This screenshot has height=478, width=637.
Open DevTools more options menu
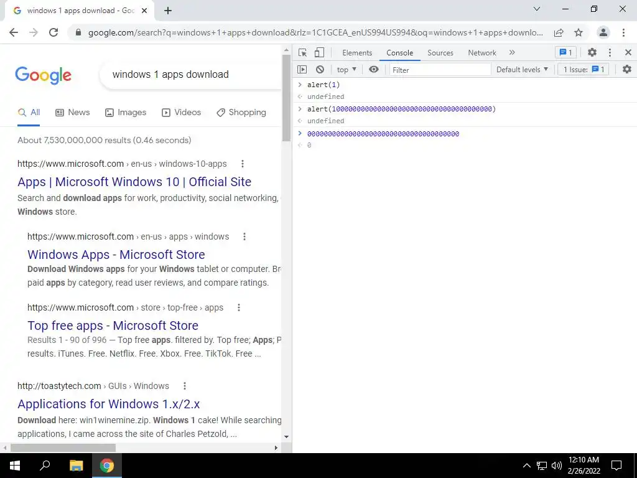[610, 52]
